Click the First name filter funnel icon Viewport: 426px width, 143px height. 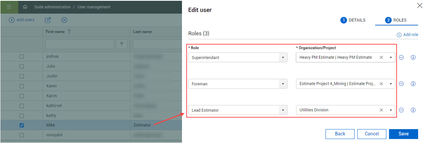coord(122,44)
